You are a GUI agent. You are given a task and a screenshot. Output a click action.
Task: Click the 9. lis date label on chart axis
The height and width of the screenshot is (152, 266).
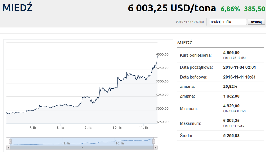pyautogui.click(x=88, y=128)
